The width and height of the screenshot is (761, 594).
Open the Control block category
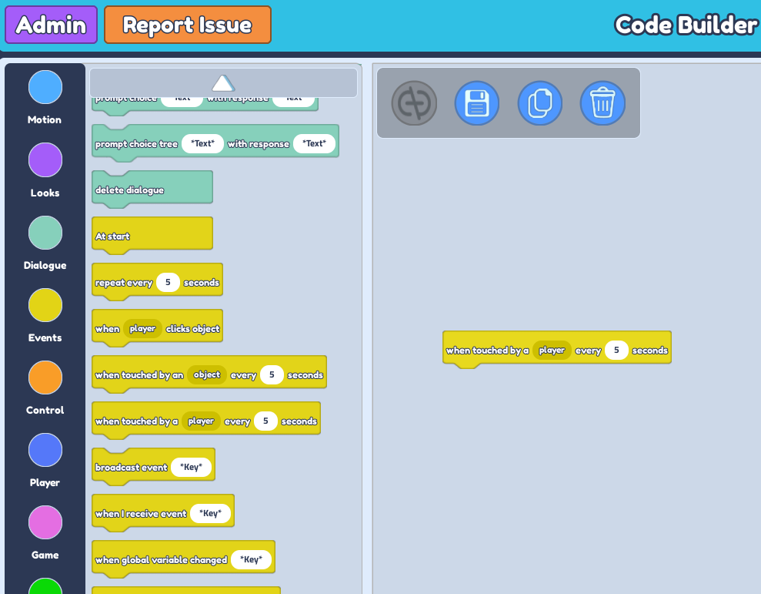(45, 378)
